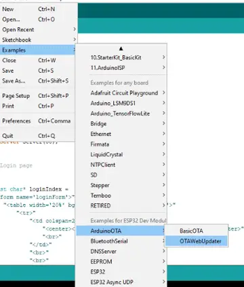The height and width of the screenshot is (287, 244).
Task: Select the ArduinoOTA examples entry
Action: point(121,231)
